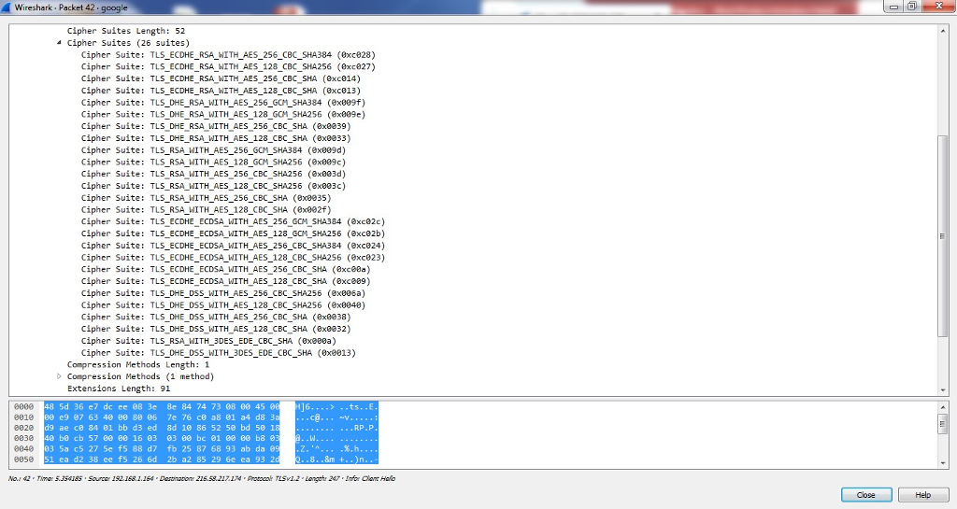
Task: Select TLS_DHE_DSS_WITH_AES_256_CBC_SHA256 (0x006a) row
Action: click(x=223, y=292)
